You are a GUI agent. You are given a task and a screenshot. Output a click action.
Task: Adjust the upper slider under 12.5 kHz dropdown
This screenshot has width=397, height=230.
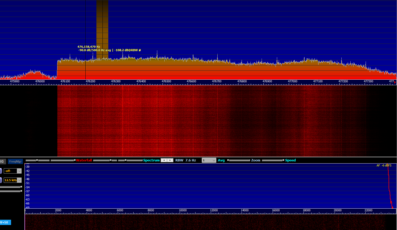(11, 187)
